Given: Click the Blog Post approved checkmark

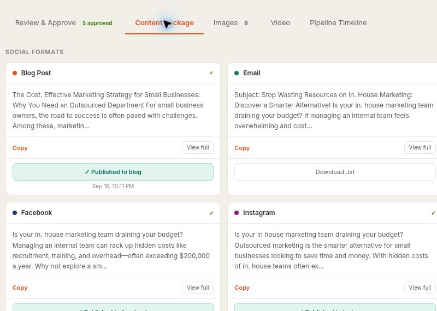Looking at the screenshot, I should click(x=211, y=73).
